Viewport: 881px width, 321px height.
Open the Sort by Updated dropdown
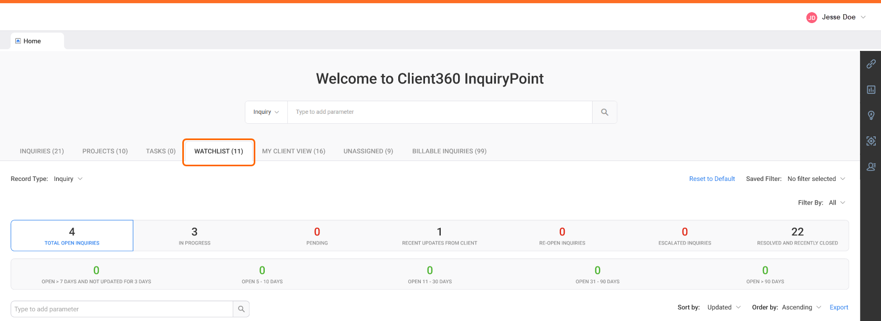(x=724, y=307)
